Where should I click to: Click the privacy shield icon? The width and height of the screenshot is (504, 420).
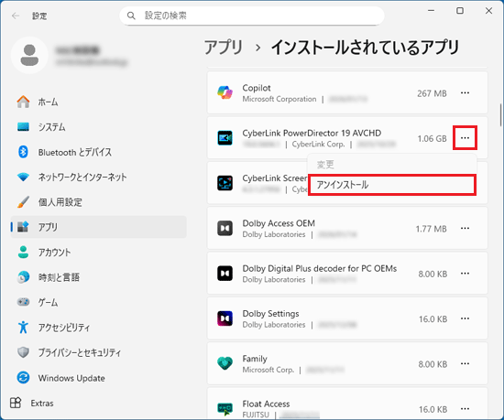(x=23, y=352)
